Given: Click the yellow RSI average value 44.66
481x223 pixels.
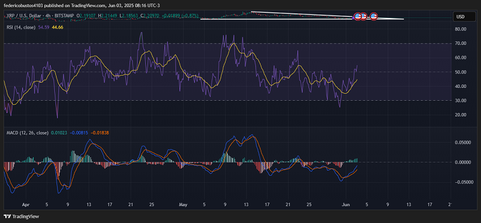Looking at the screenshot, I should pyautogui.click(x=58, y=27).
